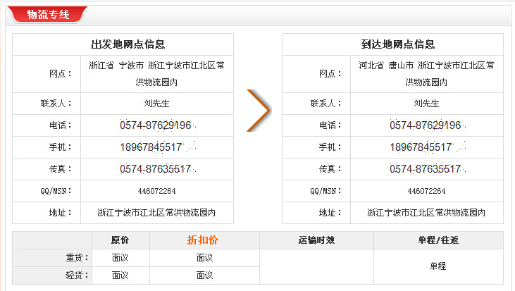Click departure mobile number 18967845517
The width and height of the screenshot is (515, 291).
point(151,147)
